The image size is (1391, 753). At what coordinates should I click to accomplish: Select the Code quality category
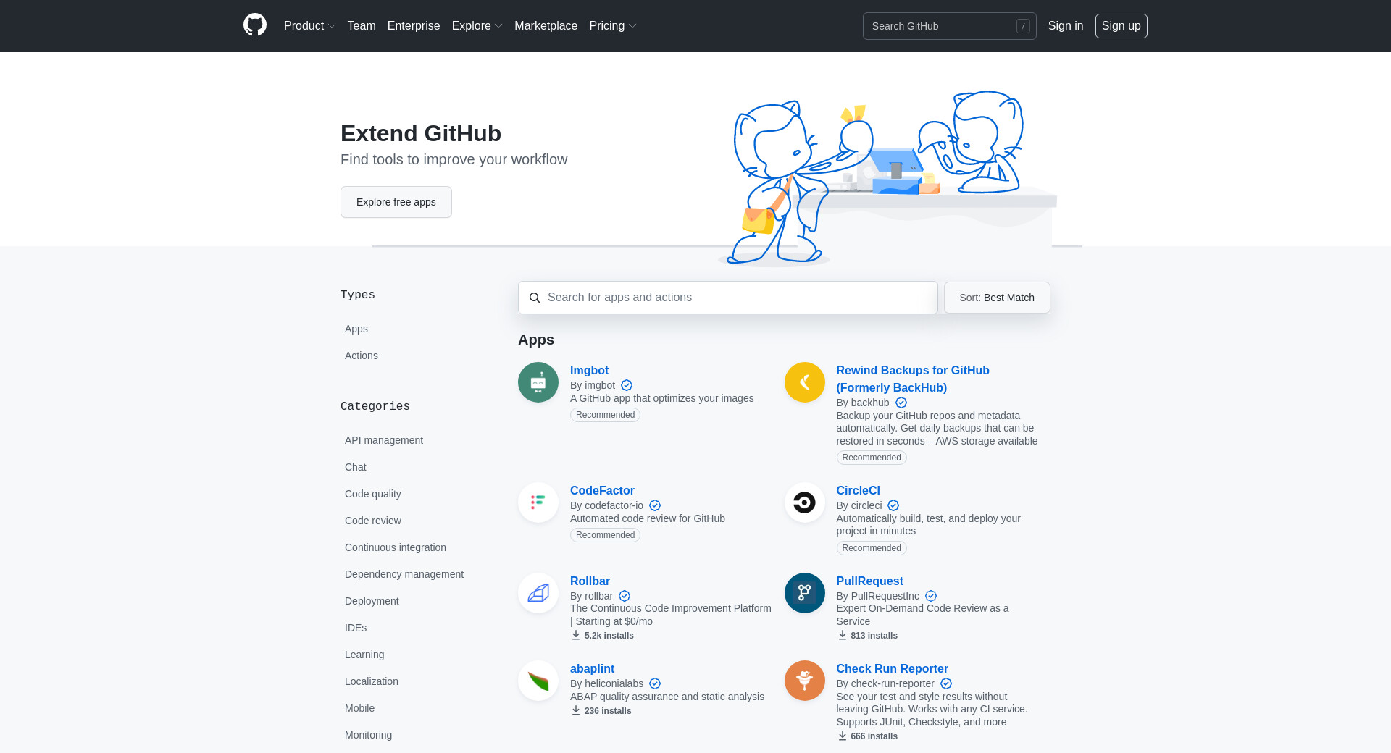[x=373, y=494]
